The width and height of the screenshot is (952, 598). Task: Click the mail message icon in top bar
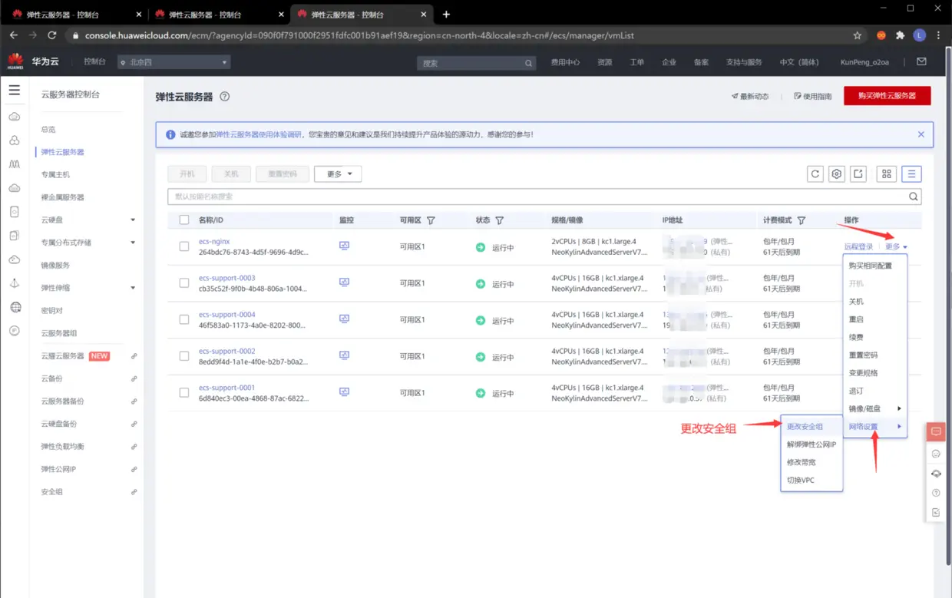[x=922, y=61]
